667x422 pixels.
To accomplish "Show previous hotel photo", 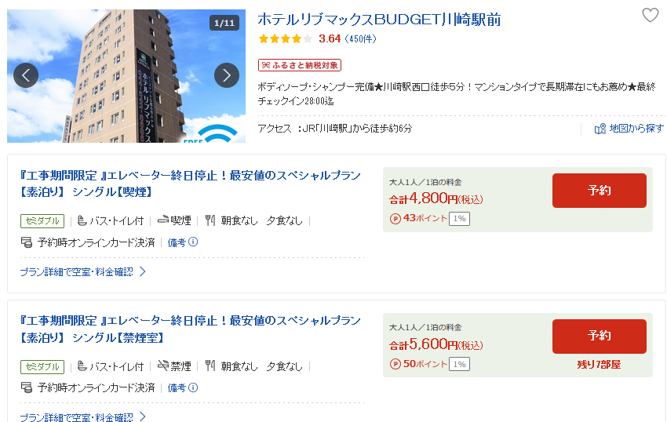I will pos(26,75).
